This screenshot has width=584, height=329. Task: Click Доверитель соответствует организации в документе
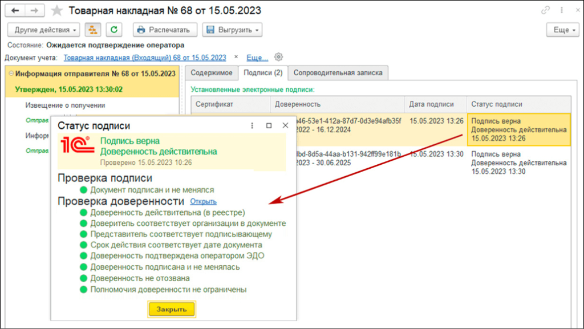pyautogui.click(x=188, y=224)
